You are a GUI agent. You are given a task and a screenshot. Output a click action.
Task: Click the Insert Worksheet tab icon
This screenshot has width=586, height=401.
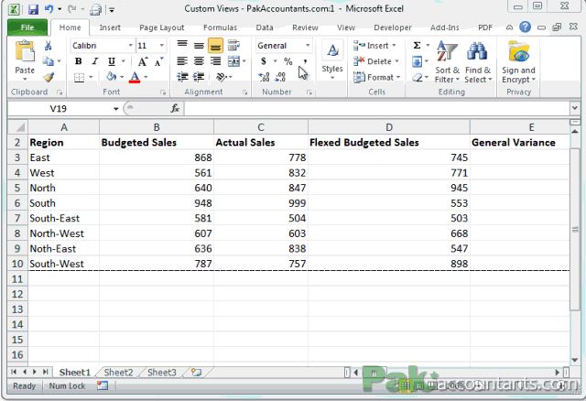pyautogui.click(x=196, y=372)
